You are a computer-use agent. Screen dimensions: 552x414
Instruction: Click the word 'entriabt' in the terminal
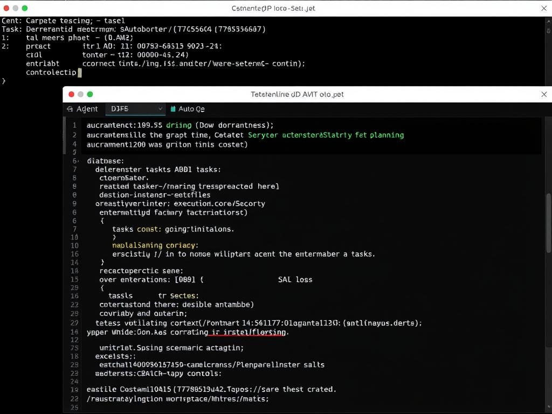pyautogui.click(x=43, y=64)
